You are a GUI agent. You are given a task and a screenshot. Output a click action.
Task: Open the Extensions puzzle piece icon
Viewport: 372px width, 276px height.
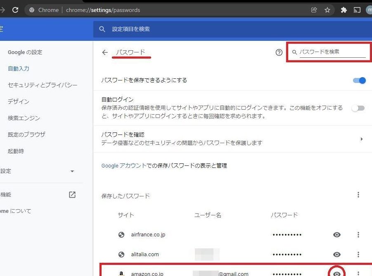(344, 10)
